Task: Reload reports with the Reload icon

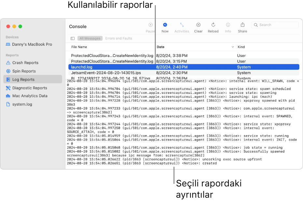Action: click(213, 25)
